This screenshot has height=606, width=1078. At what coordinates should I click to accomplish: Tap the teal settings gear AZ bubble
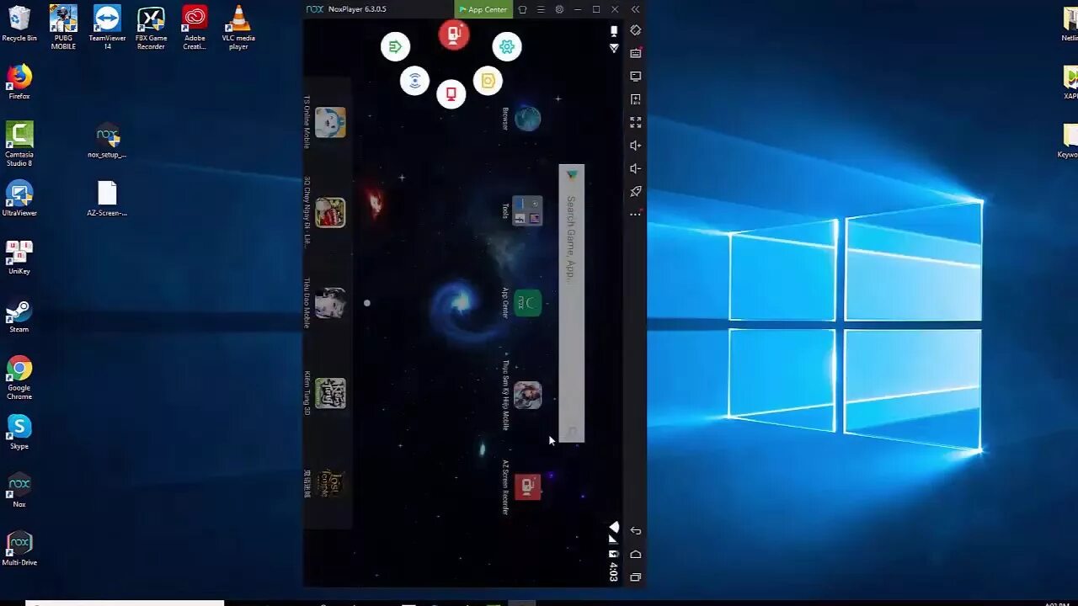point(507,46)
